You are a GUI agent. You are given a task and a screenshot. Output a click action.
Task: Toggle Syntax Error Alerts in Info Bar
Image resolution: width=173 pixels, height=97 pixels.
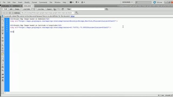[3, 54]
